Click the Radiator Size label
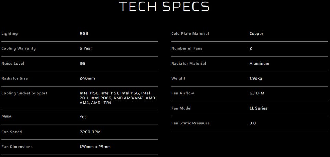 tap(15, 78)
